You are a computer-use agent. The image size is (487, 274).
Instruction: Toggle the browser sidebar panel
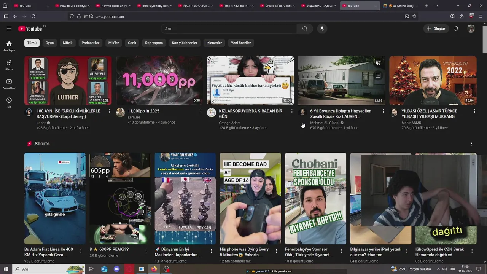pos(6,16)
